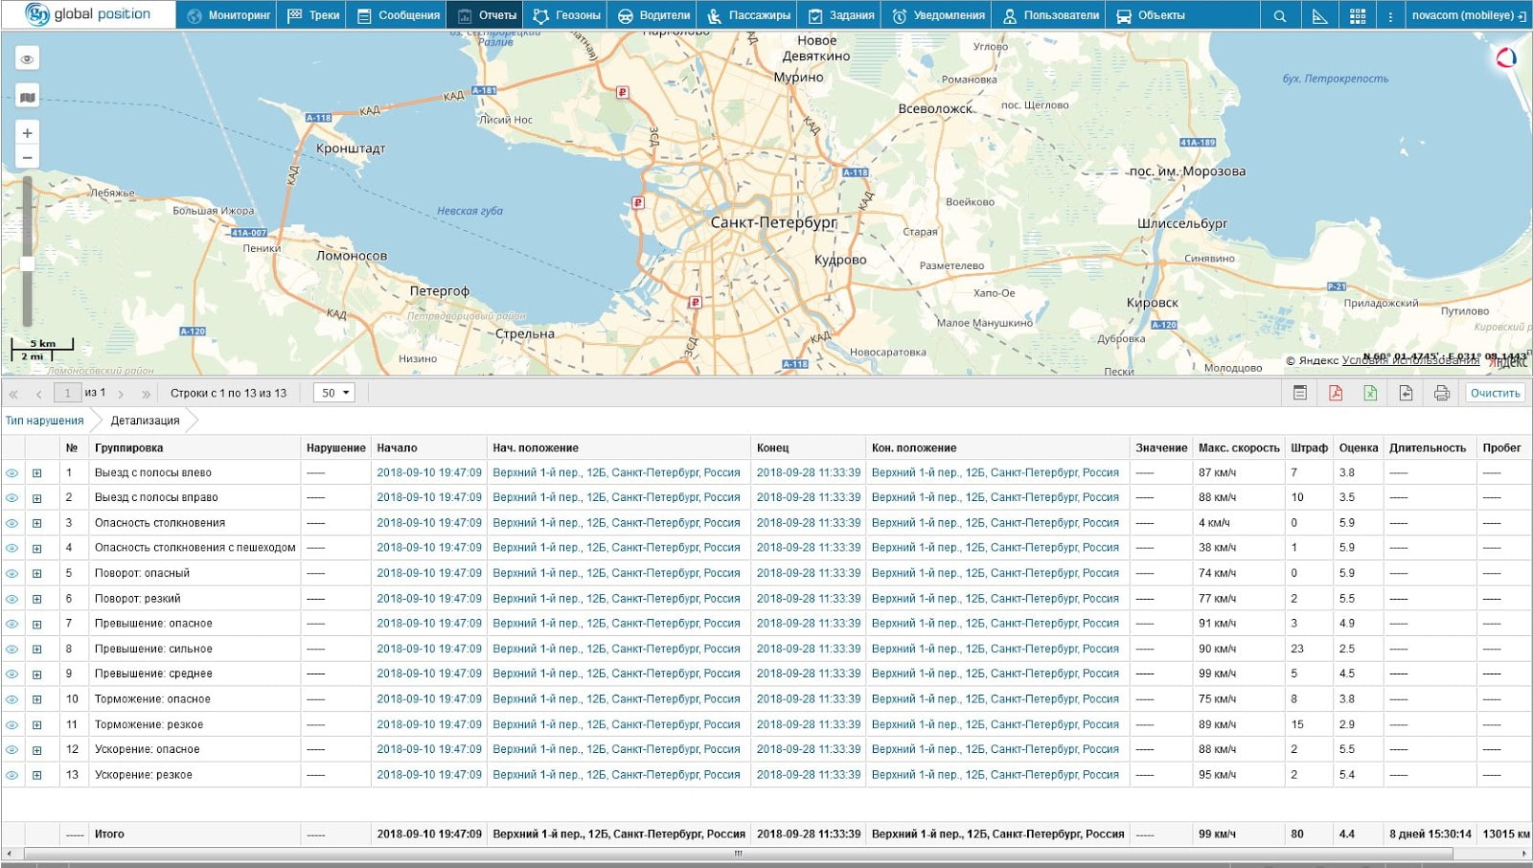Print the report table
The height and width of the screenshot is (868, 1533).
[1441, 393]
